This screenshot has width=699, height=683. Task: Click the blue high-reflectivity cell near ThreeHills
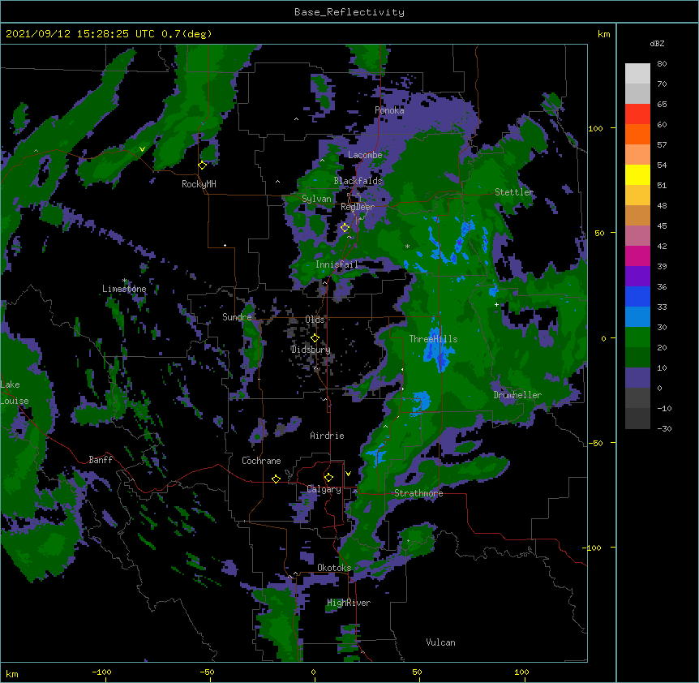click(437, 351)
